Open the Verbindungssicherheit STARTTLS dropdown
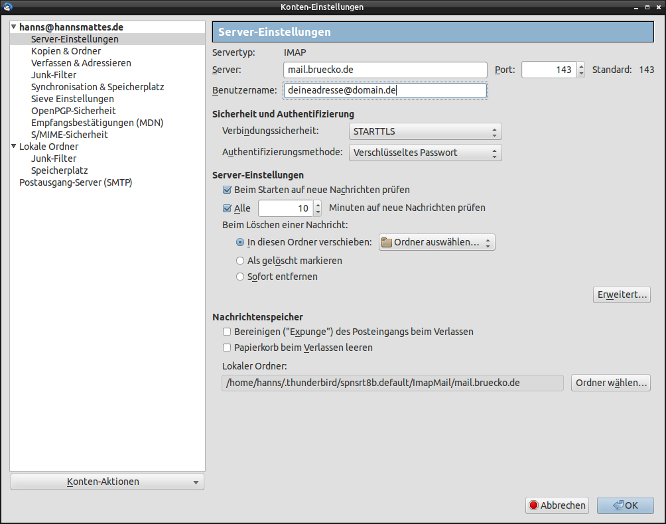Viewport: 666px width, 524px height. point(425,132)
